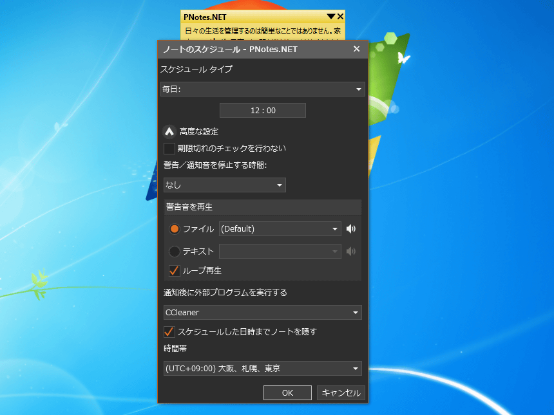The width and height of the screenshot is (554, 415).
Task: Expand the (Default) sound file dropdown
Action: coord(280,229)
